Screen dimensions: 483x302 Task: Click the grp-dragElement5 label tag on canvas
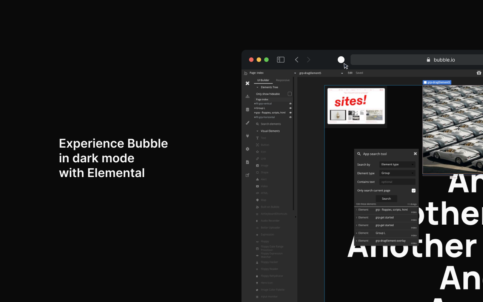tap(437, 82)
